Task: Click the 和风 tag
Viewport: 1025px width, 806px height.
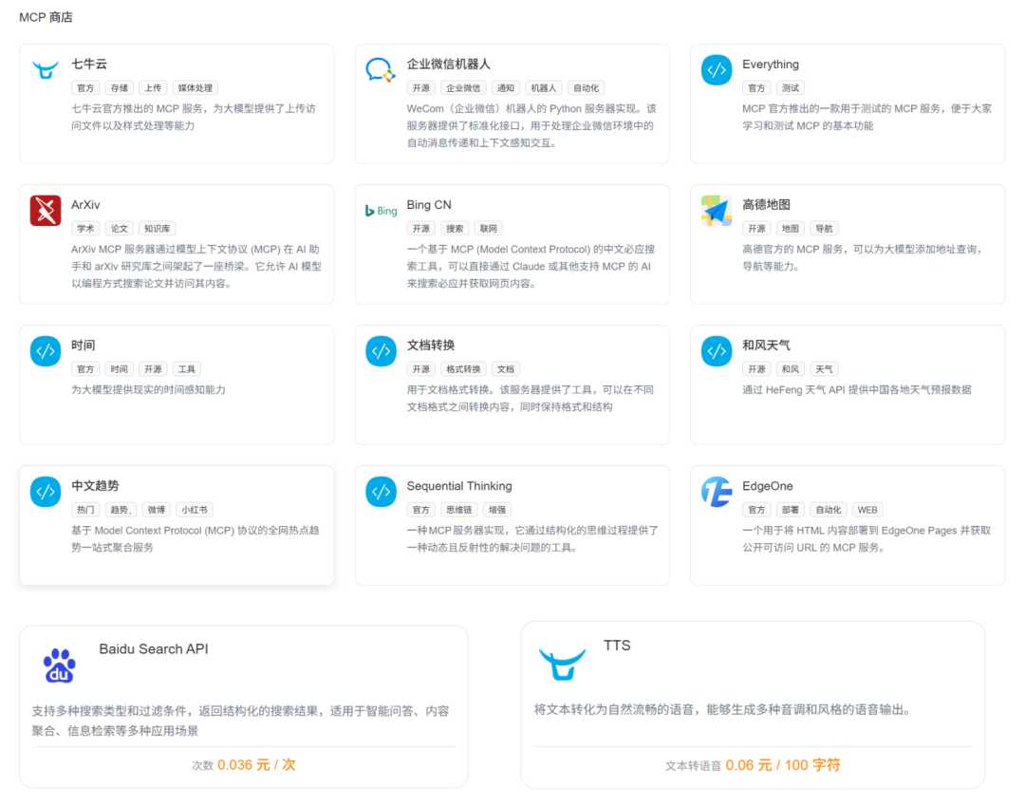Action: [x=791, y=369]
